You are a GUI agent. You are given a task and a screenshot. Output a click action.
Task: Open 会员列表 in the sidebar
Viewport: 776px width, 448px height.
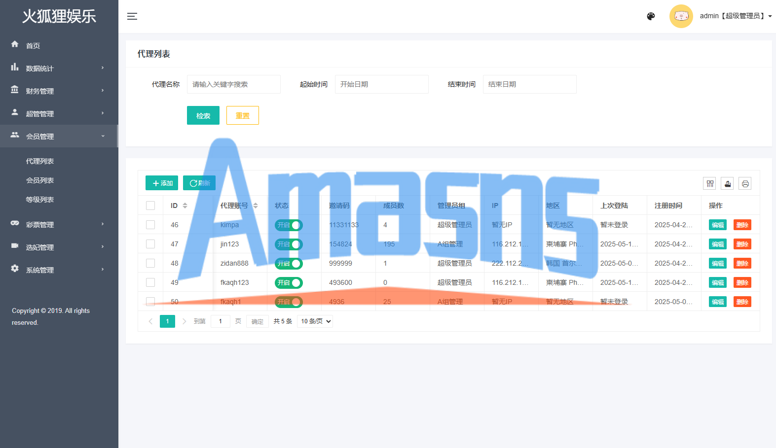40,180
